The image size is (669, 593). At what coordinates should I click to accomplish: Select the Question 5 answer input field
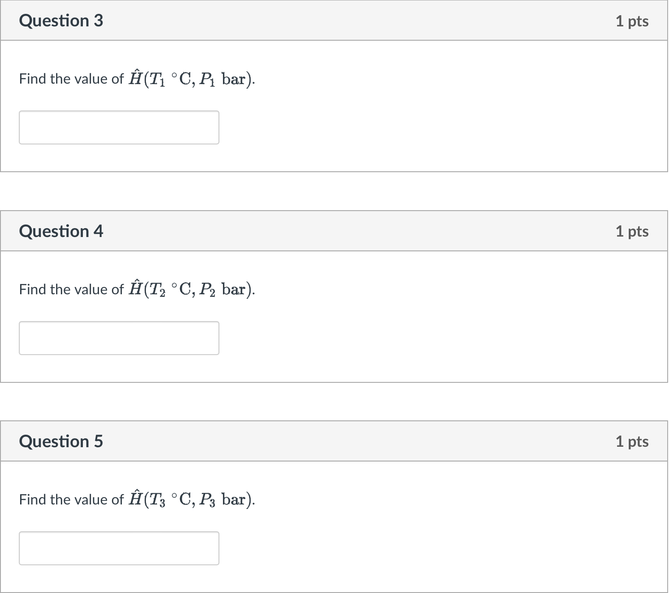[x=119, y=548]
